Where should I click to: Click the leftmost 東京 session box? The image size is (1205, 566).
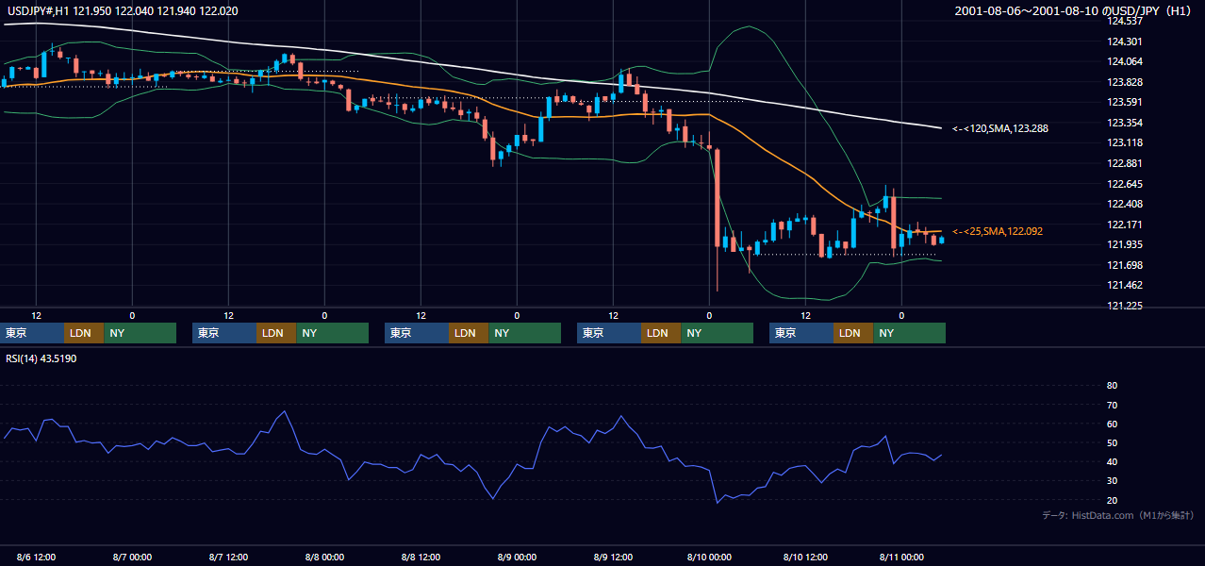[32, 333]
